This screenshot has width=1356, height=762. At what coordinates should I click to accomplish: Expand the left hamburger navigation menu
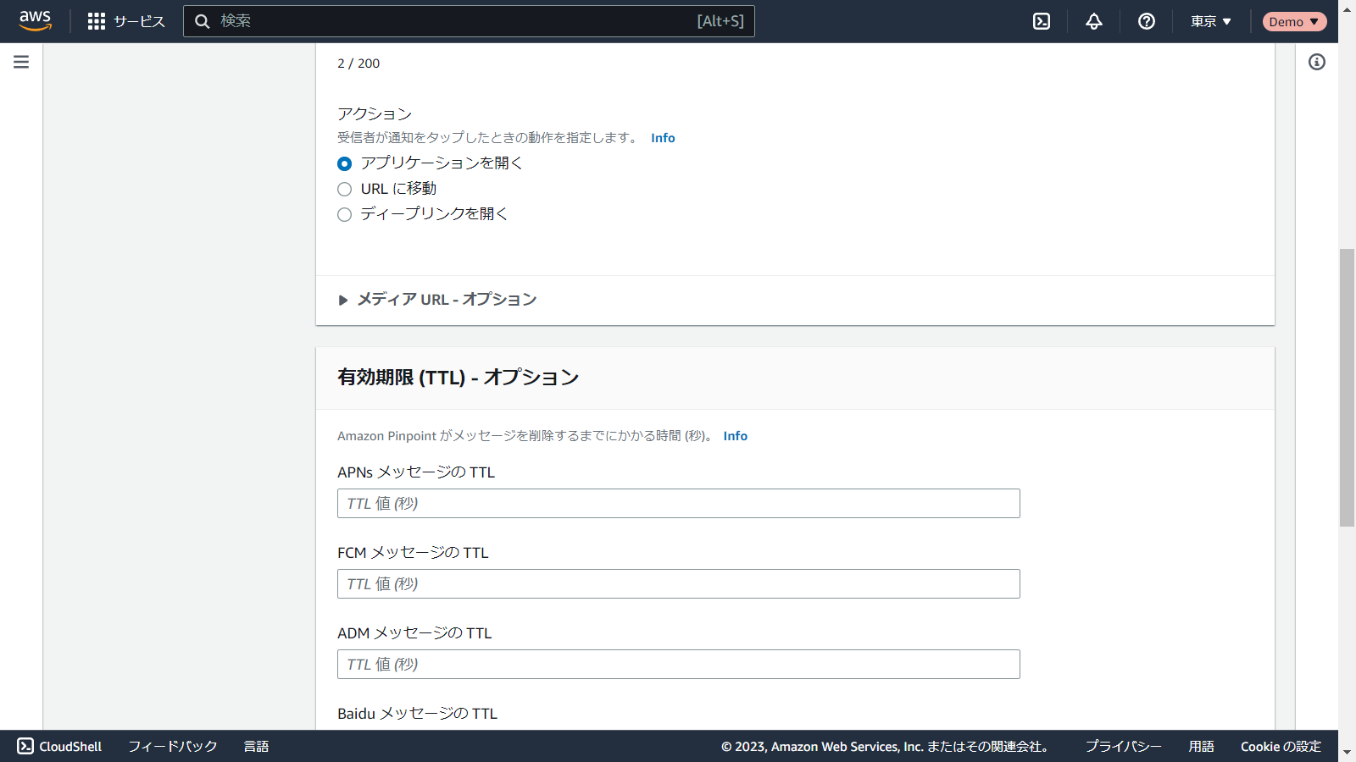[x=21, y=62]
